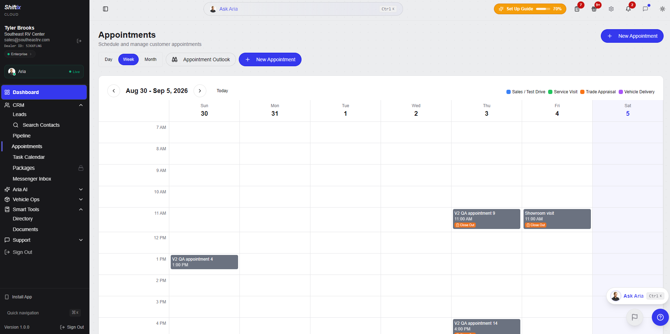Open V2 QA appointment 4 on Sunday
Image resolution: width=670 pixels, height=334 pixels.
[204, 262]
